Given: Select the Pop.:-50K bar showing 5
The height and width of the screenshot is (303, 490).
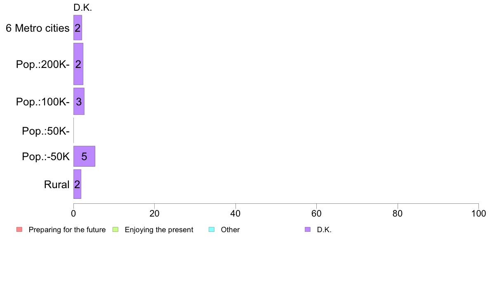Looking at the screenshot, I should pos(85,156).
